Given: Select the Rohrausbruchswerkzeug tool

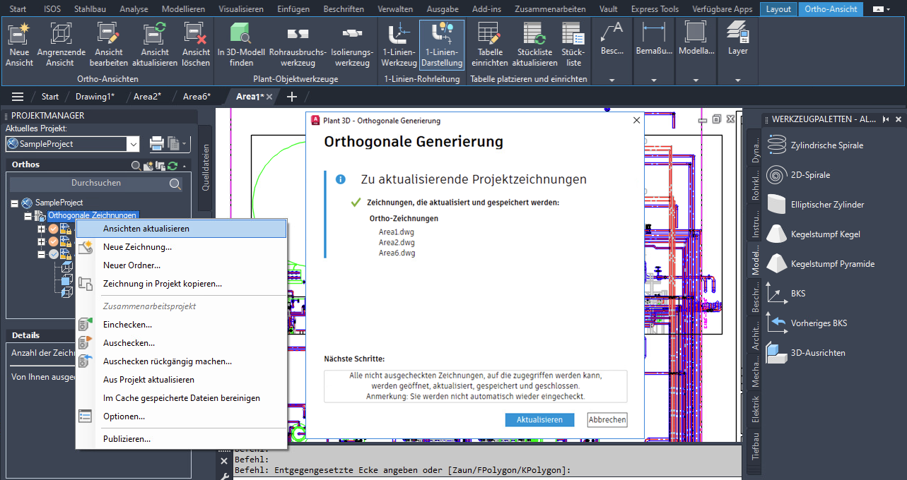Looking at the screenshot, I should click(x=298, y=46).
